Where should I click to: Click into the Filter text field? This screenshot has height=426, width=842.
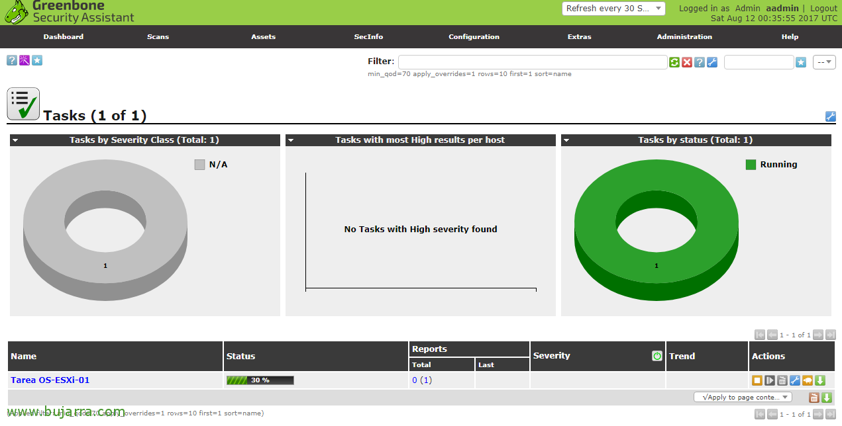(x=532, y=62)
